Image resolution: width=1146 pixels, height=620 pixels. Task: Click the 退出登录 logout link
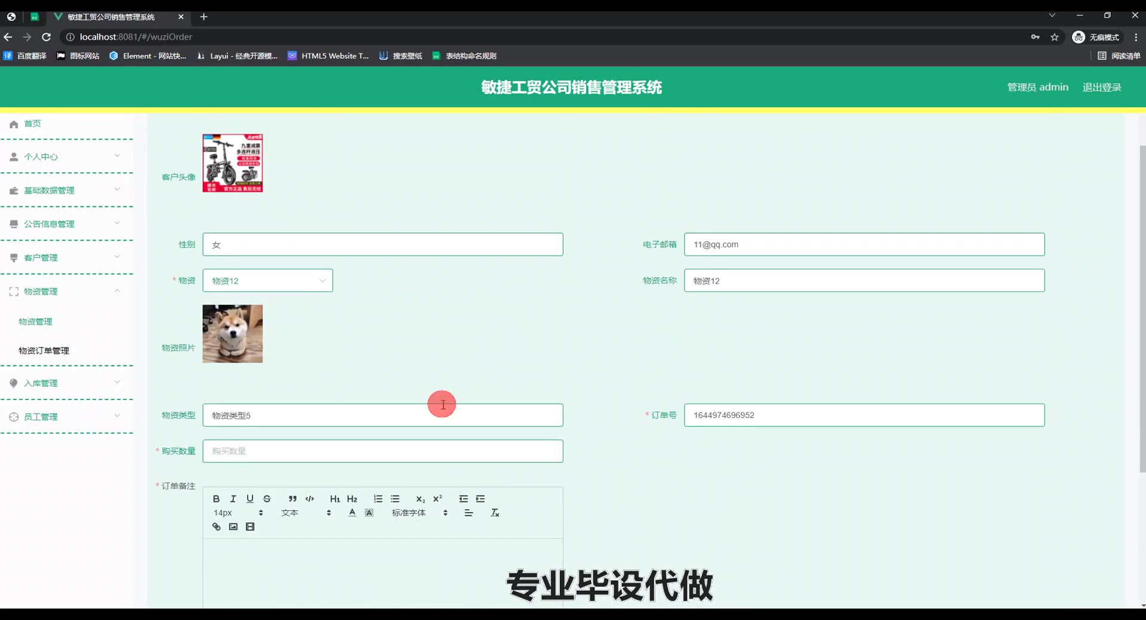coord(1101,88)
